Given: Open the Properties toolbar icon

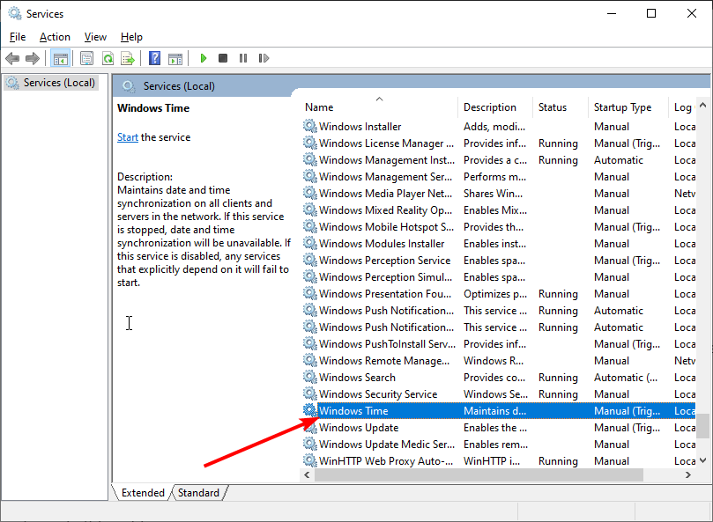Looking at the screenshot, I should tap(86, 58).
